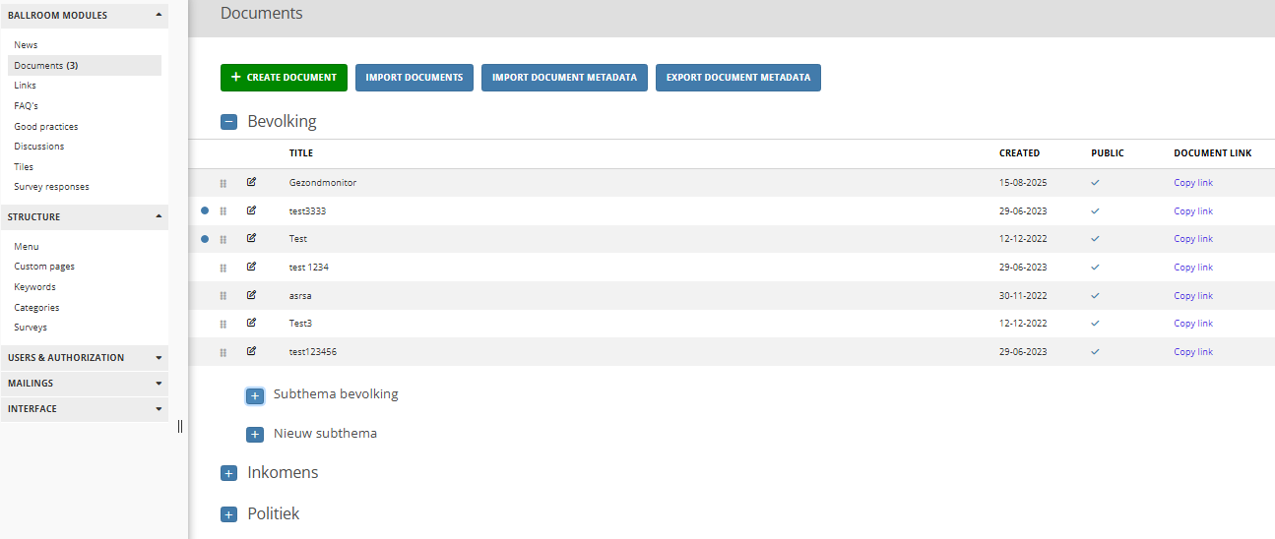This screenshot has height=539, width=1275.
Task: Click the drag handle of test123456 row
Action: point(223,352)
